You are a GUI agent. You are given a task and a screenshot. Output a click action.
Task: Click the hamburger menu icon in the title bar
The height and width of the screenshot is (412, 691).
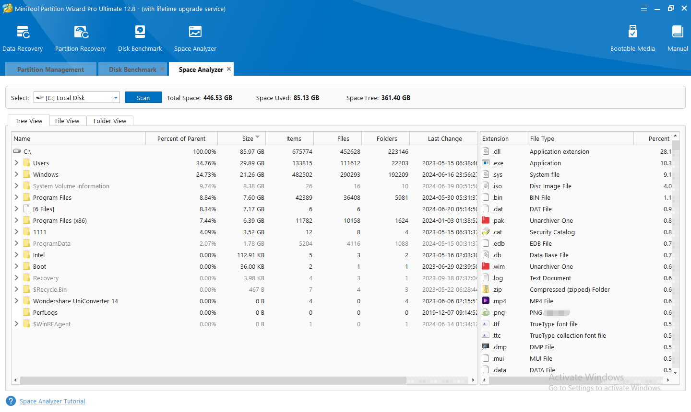(x=644, y=8)
